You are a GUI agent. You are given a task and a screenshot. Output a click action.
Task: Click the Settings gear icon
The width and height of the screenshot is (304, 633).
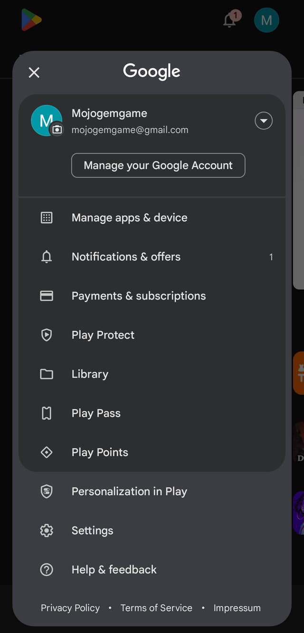tap(47, 530)
